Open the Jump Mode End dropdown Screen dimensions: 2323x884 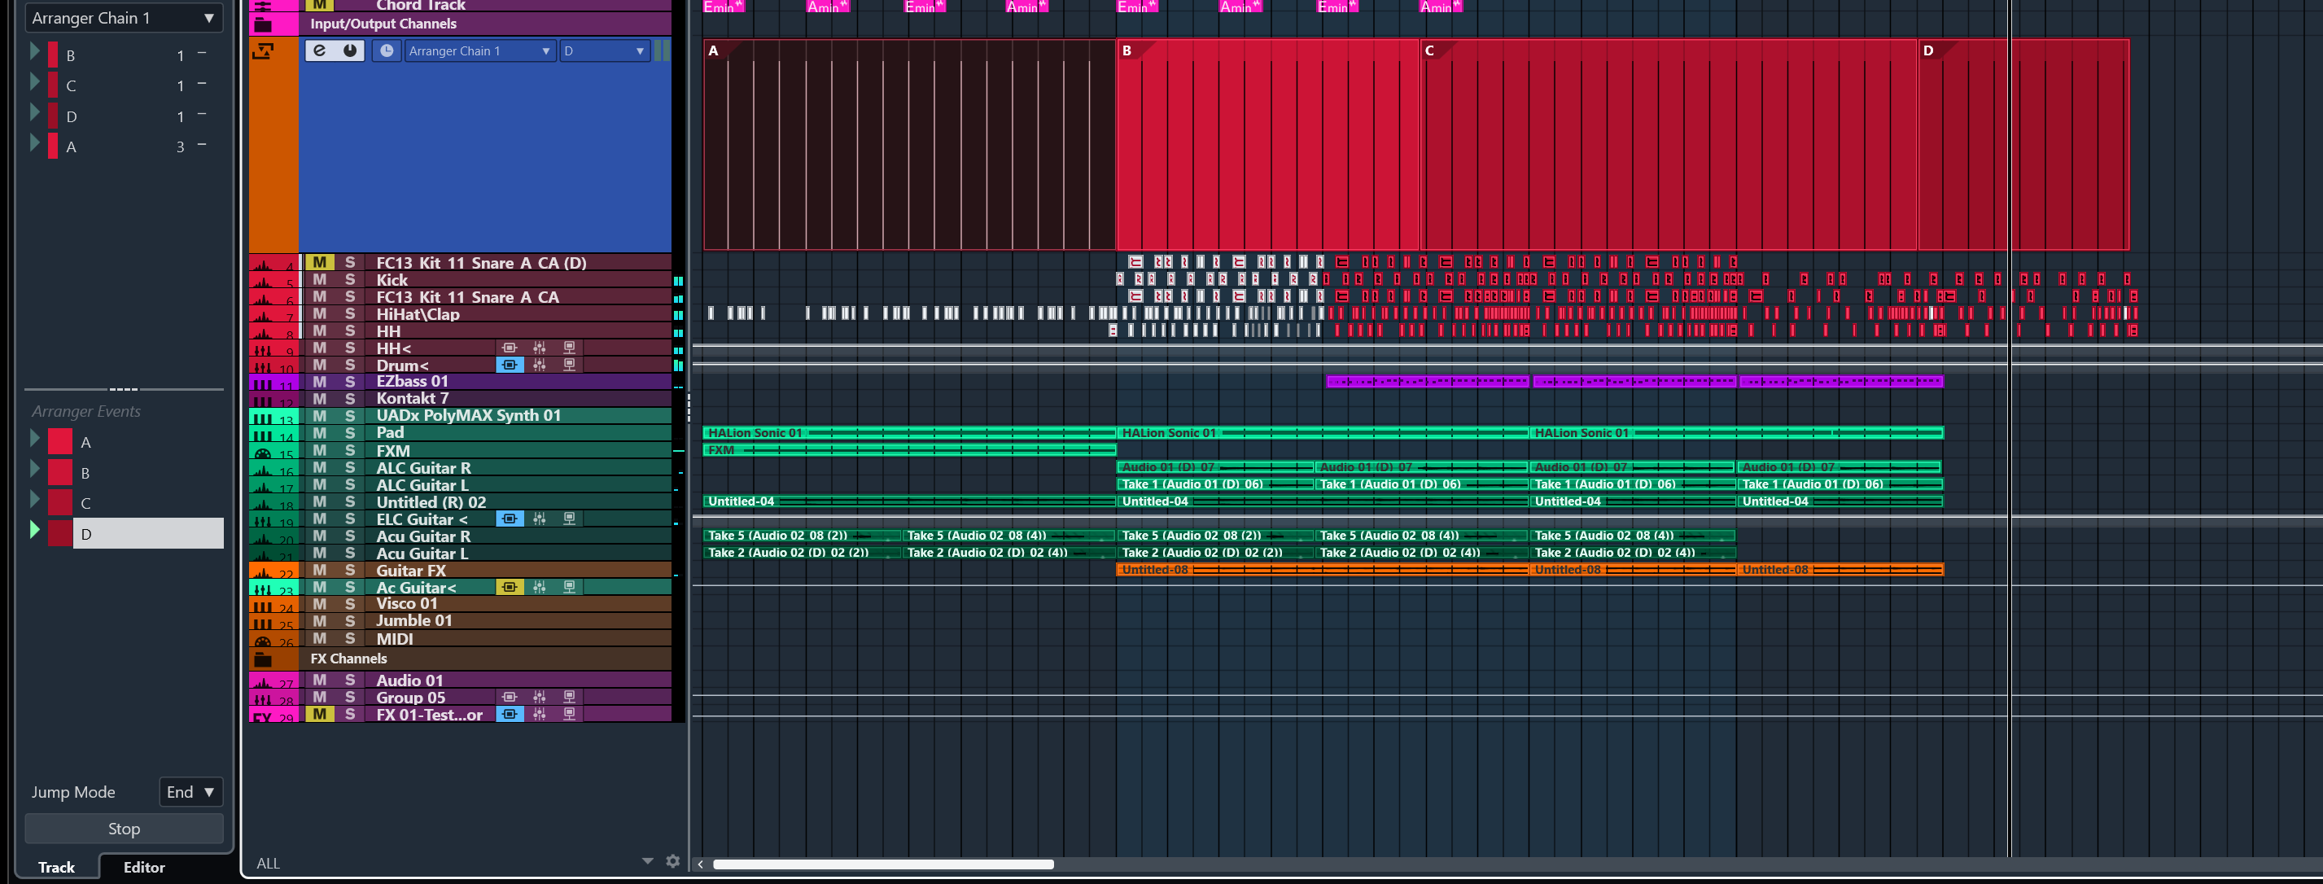(x=190, y=792)
